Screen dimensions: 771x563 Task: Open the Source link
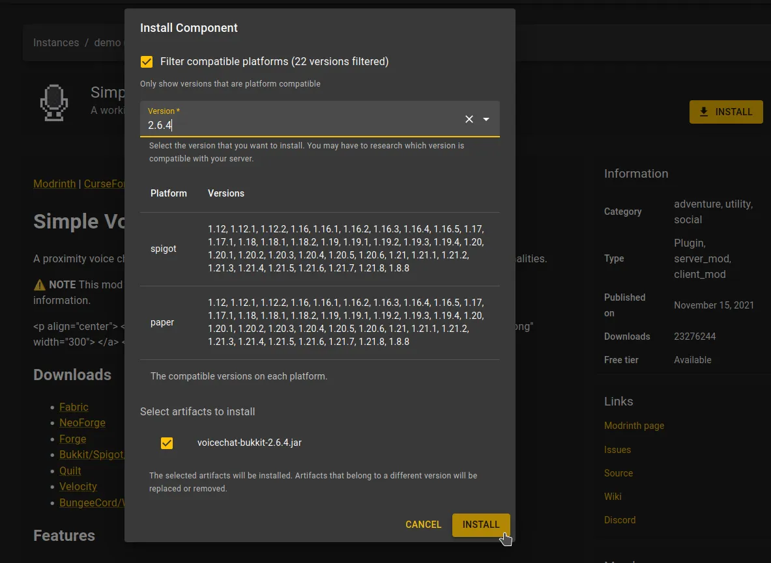coord(618,473)
